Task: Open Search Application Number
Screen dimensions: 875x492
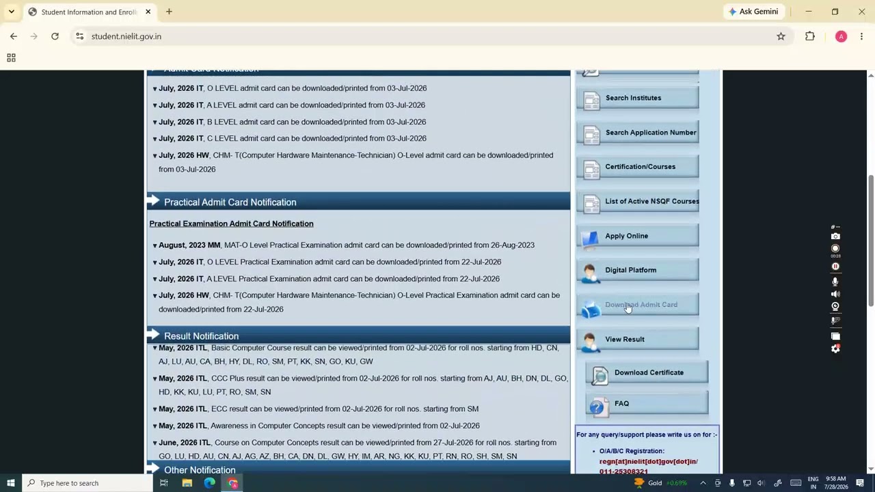Action: 638,134
